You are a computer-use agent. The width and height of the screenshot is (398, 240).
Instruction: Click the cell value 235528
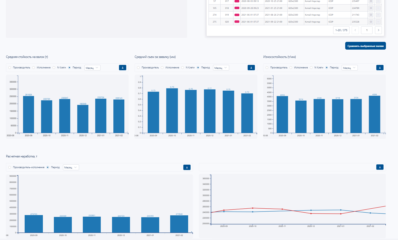click(356, 22)
